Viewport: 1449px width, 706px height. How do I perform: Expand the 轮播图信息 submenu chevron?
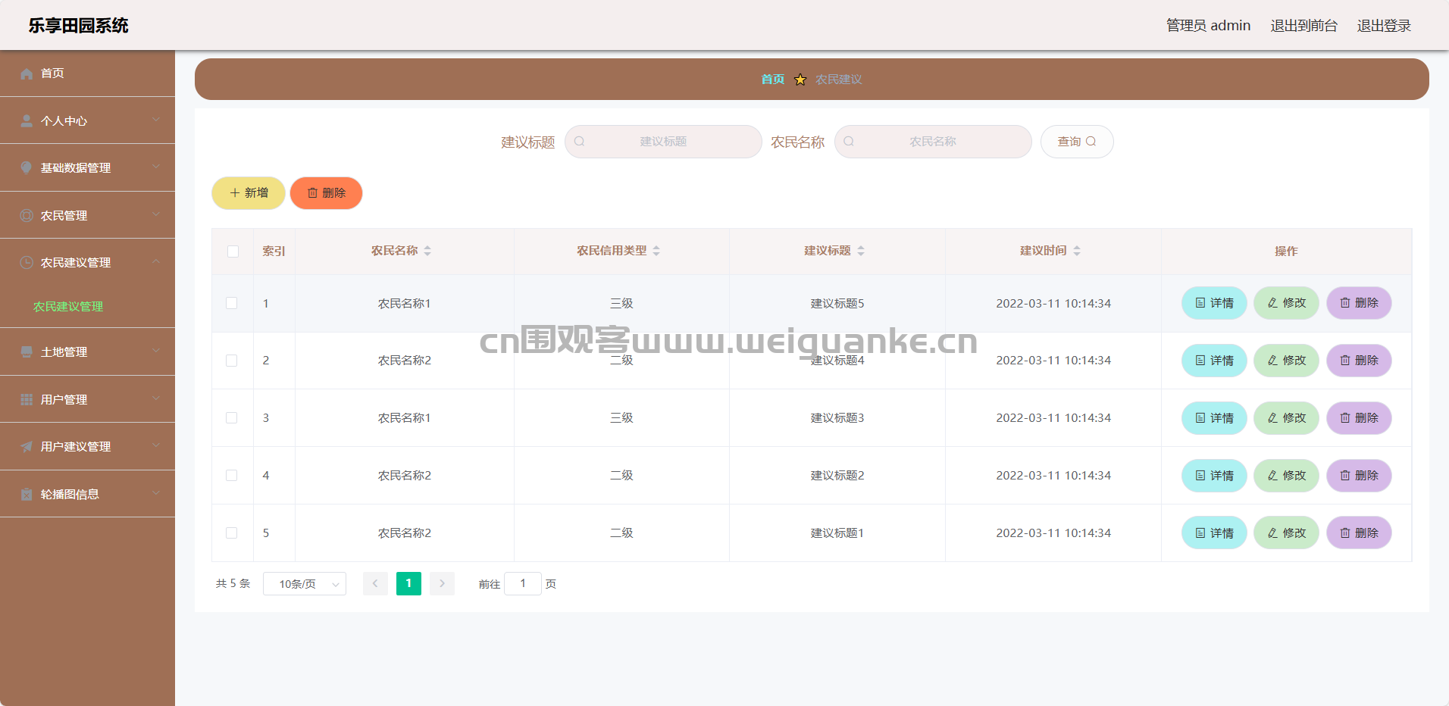[x=156, y=493]
